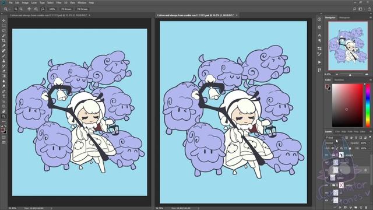The width and height of the screenshot is (373, 210).
Task: Select the Path Selection tool
Action: (x=3, y=101)
